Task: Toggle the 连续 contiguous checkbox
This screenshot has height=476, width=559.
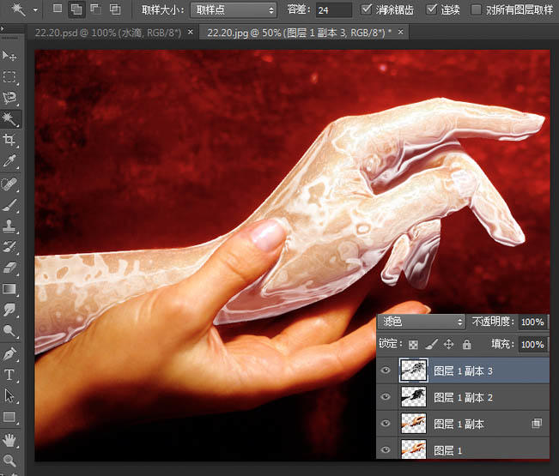Action: click(x=432, y=10)
